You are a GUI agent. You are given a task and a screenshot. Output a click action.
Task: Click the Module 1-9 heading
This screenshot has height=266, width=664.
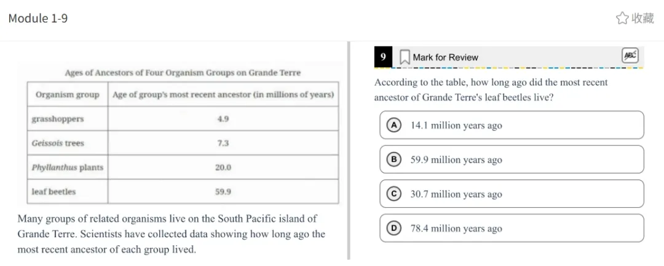click(x=38, y=18)
